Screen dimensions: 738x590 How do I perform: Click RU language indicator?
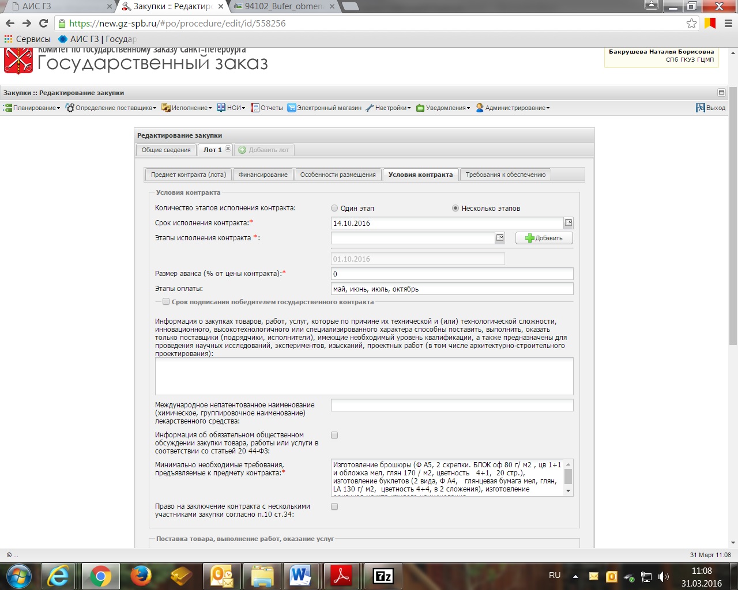coord(555,576)
